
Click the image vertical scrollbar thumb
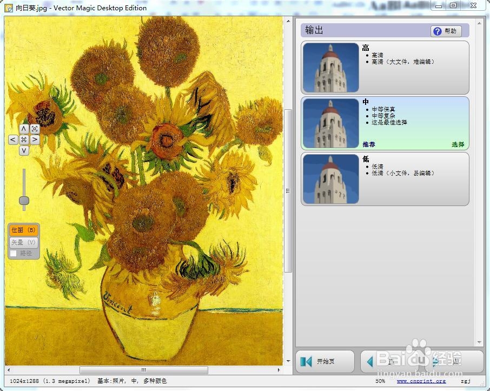[x=288, y=191]
